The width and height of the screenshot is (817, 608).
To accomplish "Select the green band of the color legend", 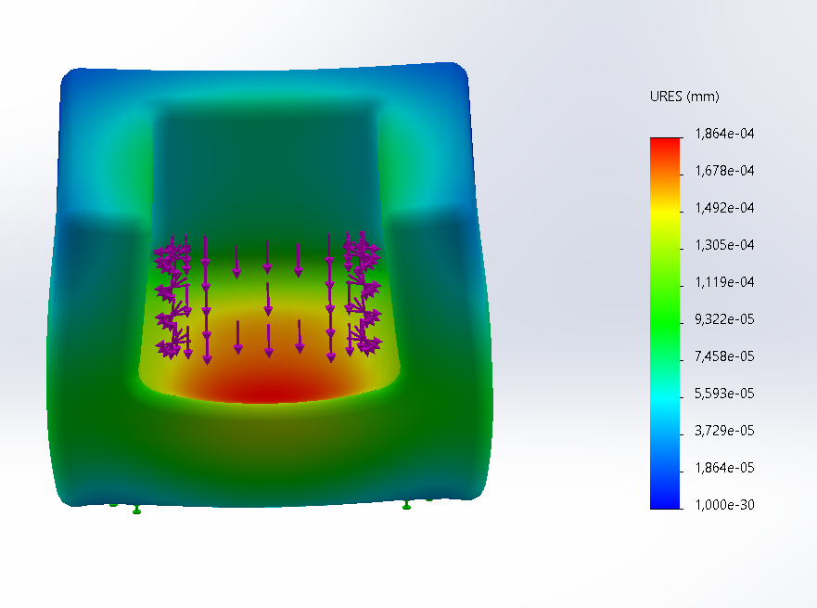I will (x=664, y=306).
